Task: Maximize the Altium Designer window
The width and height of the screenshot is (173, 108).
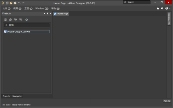Action: [x=162, y=2]
